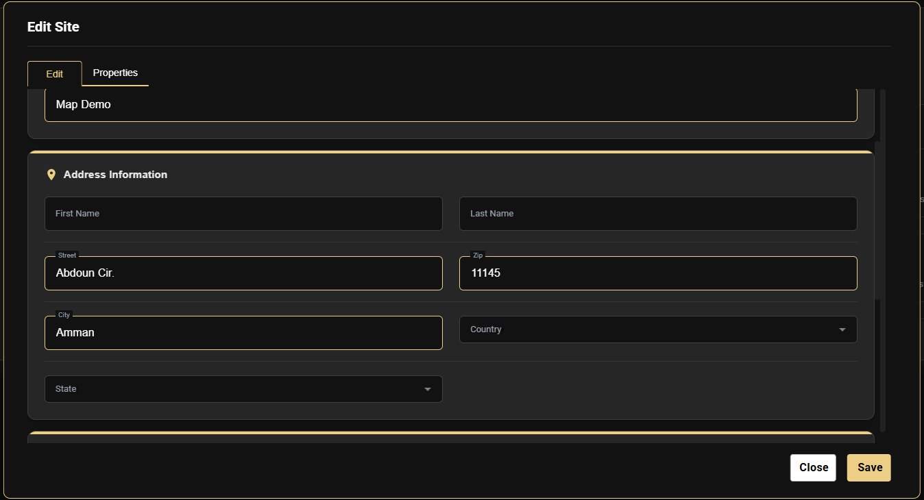The image size is (924, 500).
Task: Open the State dropdown field
Action: (x=233, y=389)
